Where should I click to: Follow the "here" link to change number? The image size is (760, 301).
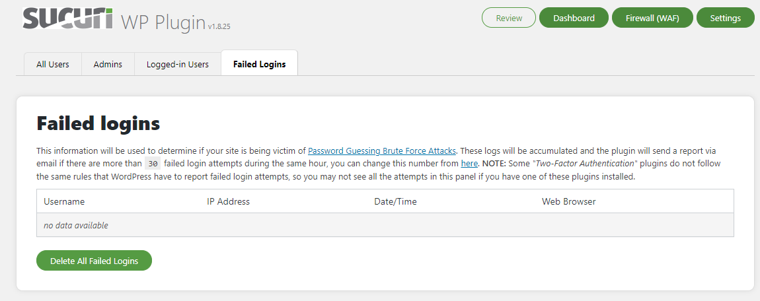[x=469, y=163]
